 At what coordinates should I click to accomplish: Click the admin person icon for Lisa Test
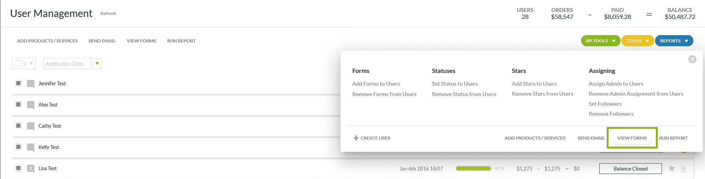(x=683, y=169)
